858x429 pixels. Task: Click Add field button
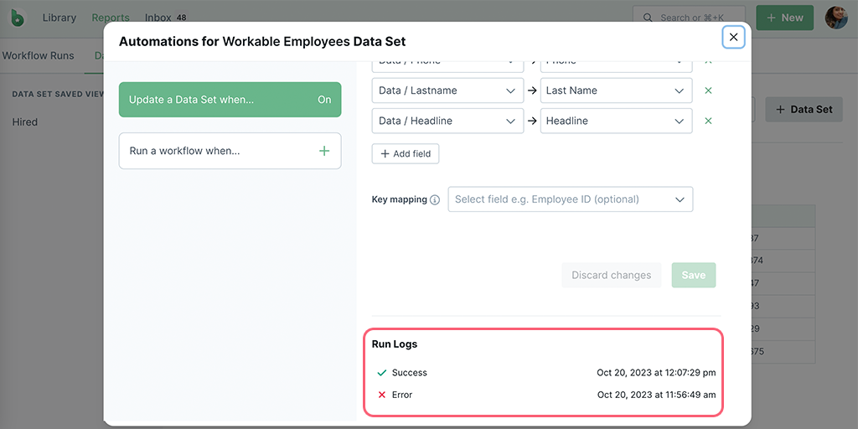tap(406, 154)
